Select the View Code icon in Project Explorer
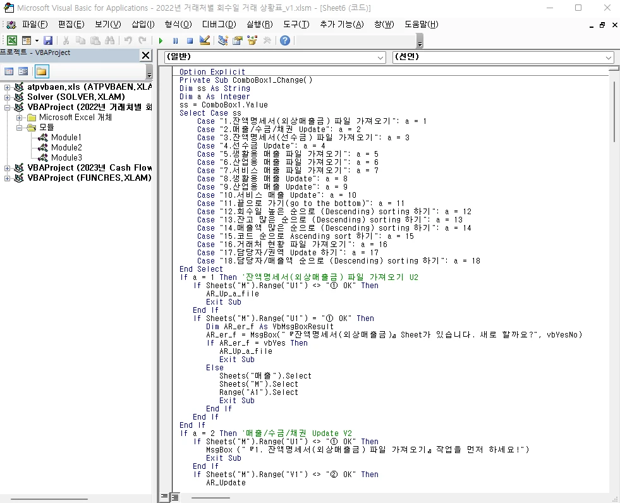 (x=9, y=70)
